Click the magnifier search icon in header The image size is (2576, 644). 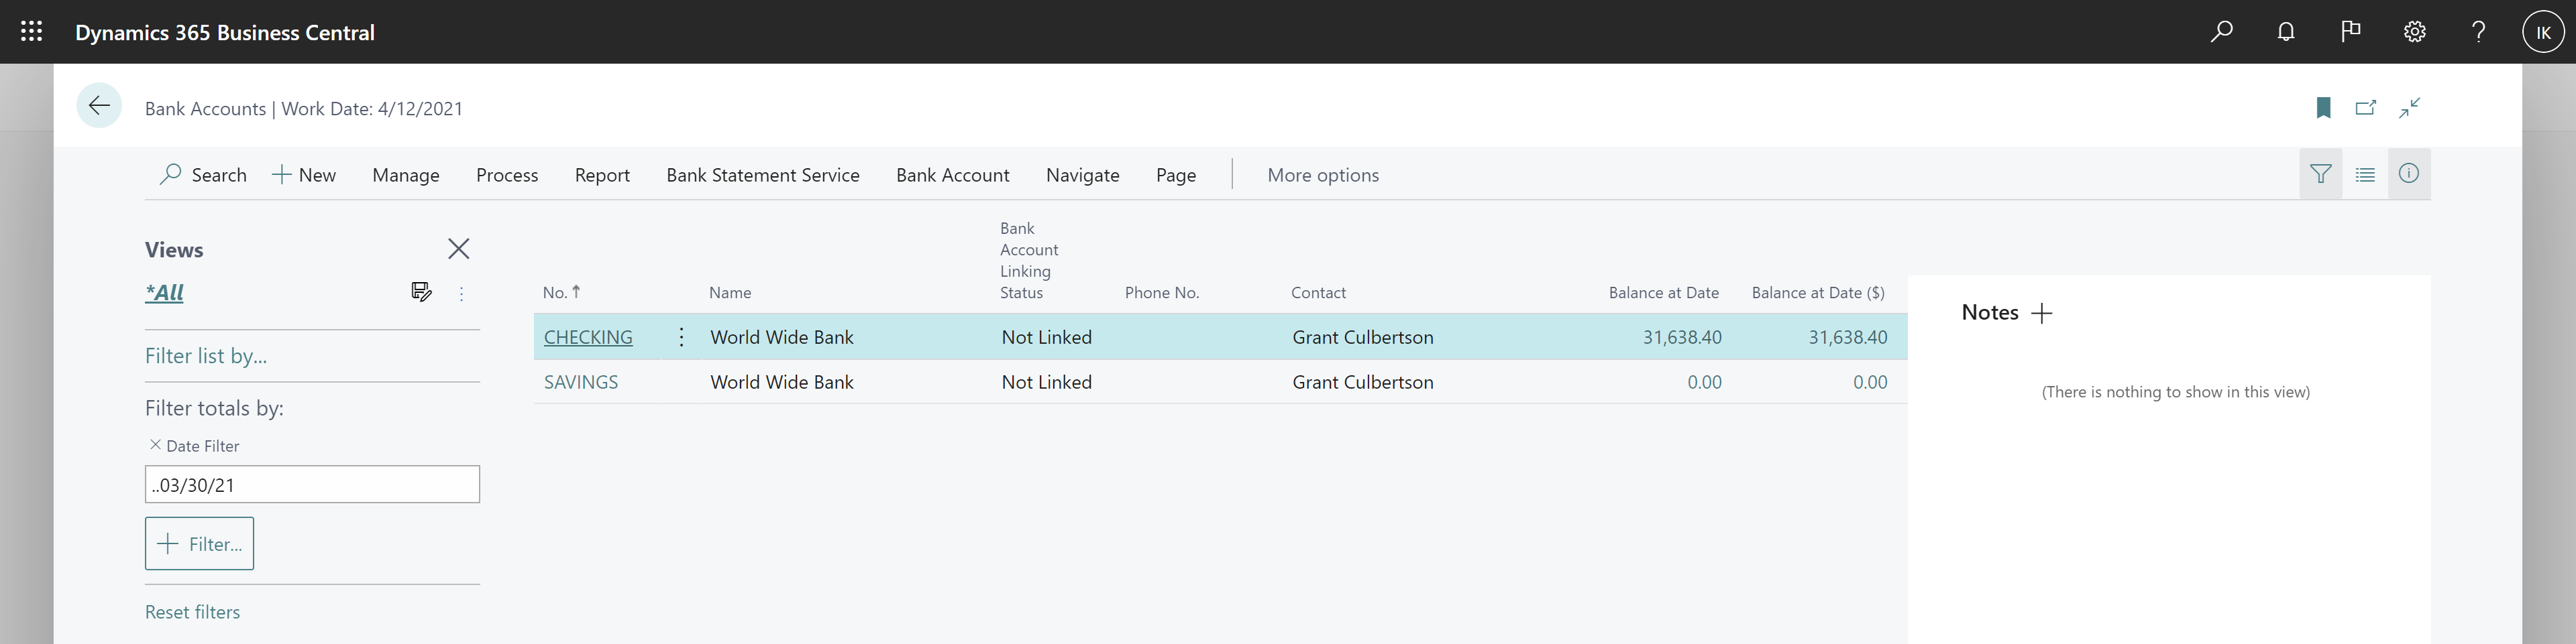click(x=2221, y=32)
